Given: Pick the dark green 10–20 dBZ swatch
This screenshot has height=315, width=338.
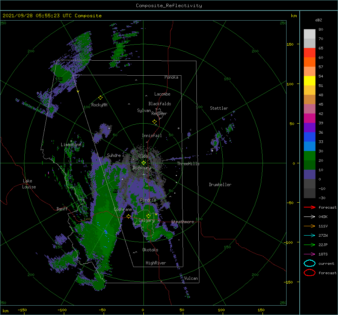Looking at the screenshot, I should point(309,165).
